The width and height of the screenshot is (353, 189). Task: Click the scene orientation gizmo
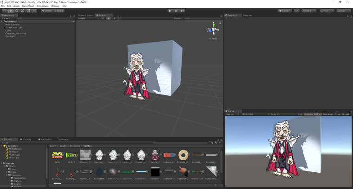[213, 29]
